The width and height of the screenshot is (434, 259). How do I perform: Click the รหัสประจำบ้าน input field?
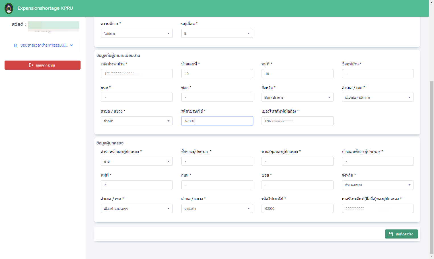(137, 74)
